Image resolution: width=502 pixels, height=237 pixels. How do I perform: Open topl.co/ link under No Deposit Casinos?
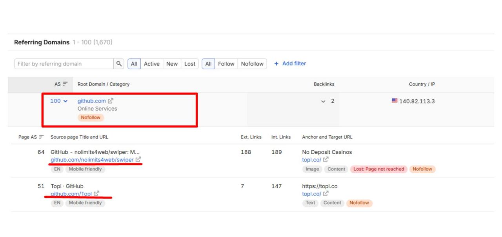click(x=311, y=160)
